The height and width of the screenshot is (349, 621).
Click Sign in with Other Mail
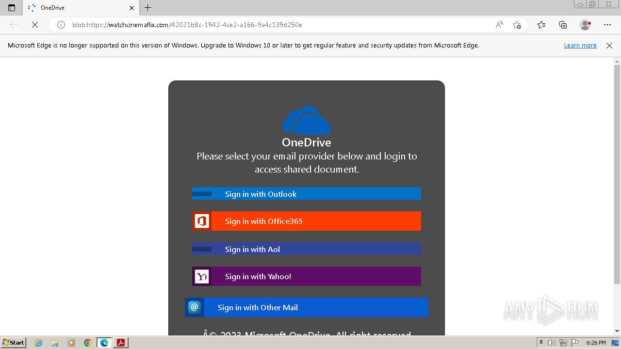click(x=307, y=307)
